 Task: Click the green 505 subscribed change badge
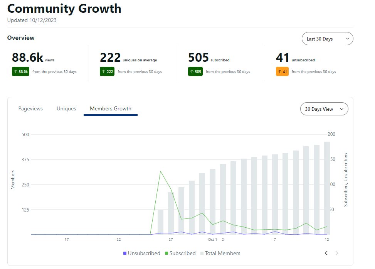tap(195, 71)
